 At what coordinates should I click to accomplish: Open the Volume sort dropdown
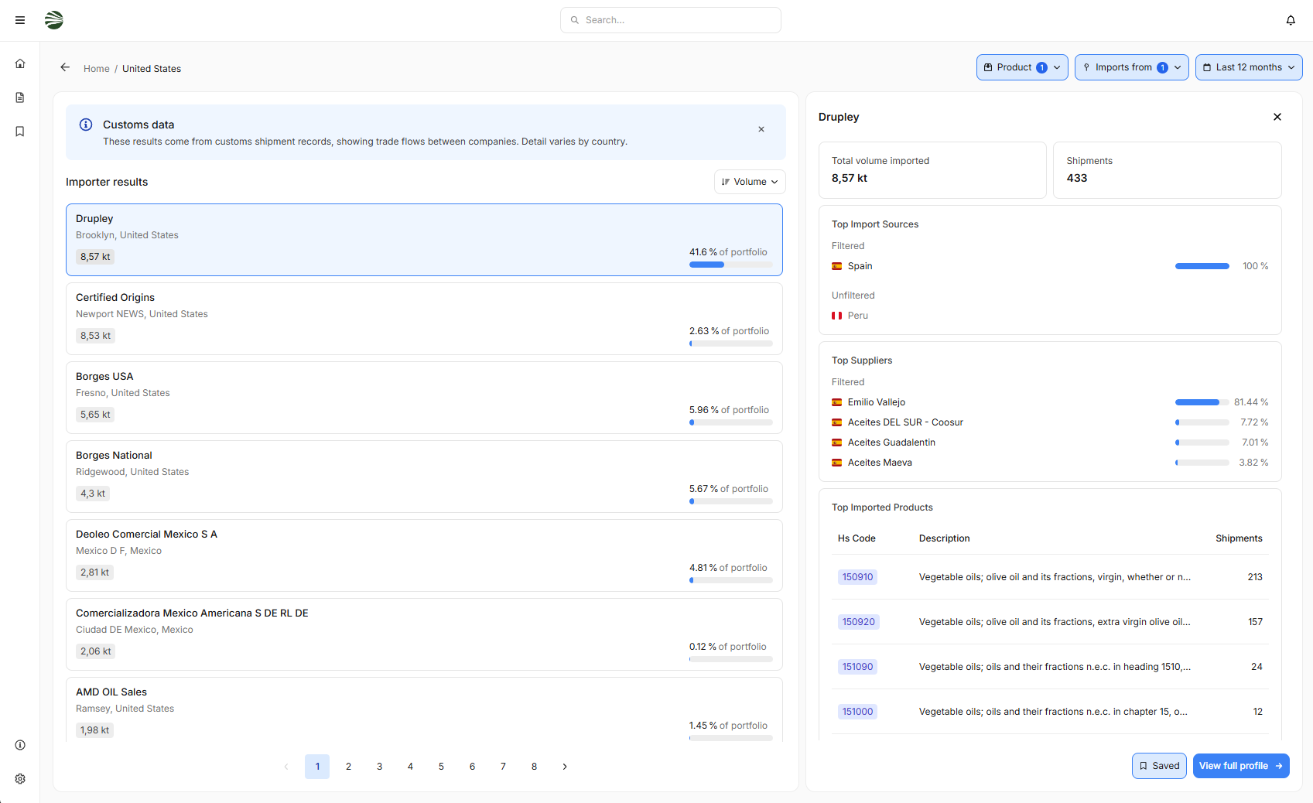point(750,182)
